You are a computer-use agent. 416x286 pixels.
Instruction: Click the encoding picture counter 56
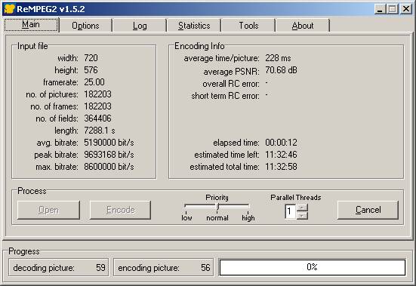205,268
